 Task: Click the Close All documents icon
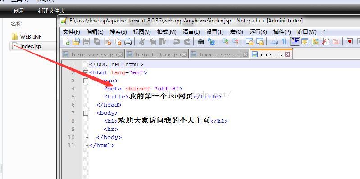pyautogui.click(x=118, y=41)
